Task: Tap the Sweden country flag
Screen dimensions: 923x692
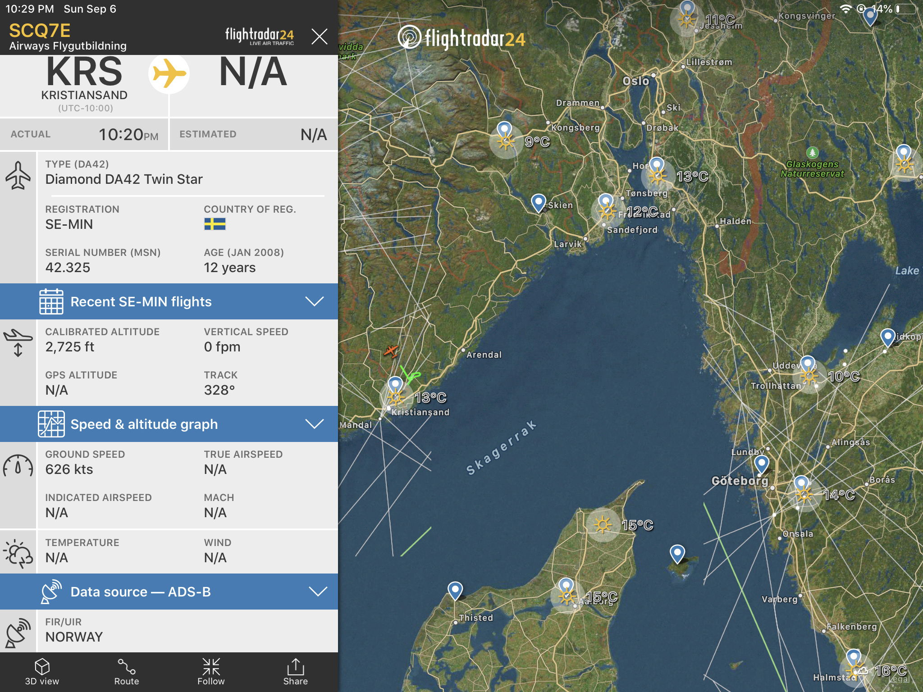Action: (215, 224)
